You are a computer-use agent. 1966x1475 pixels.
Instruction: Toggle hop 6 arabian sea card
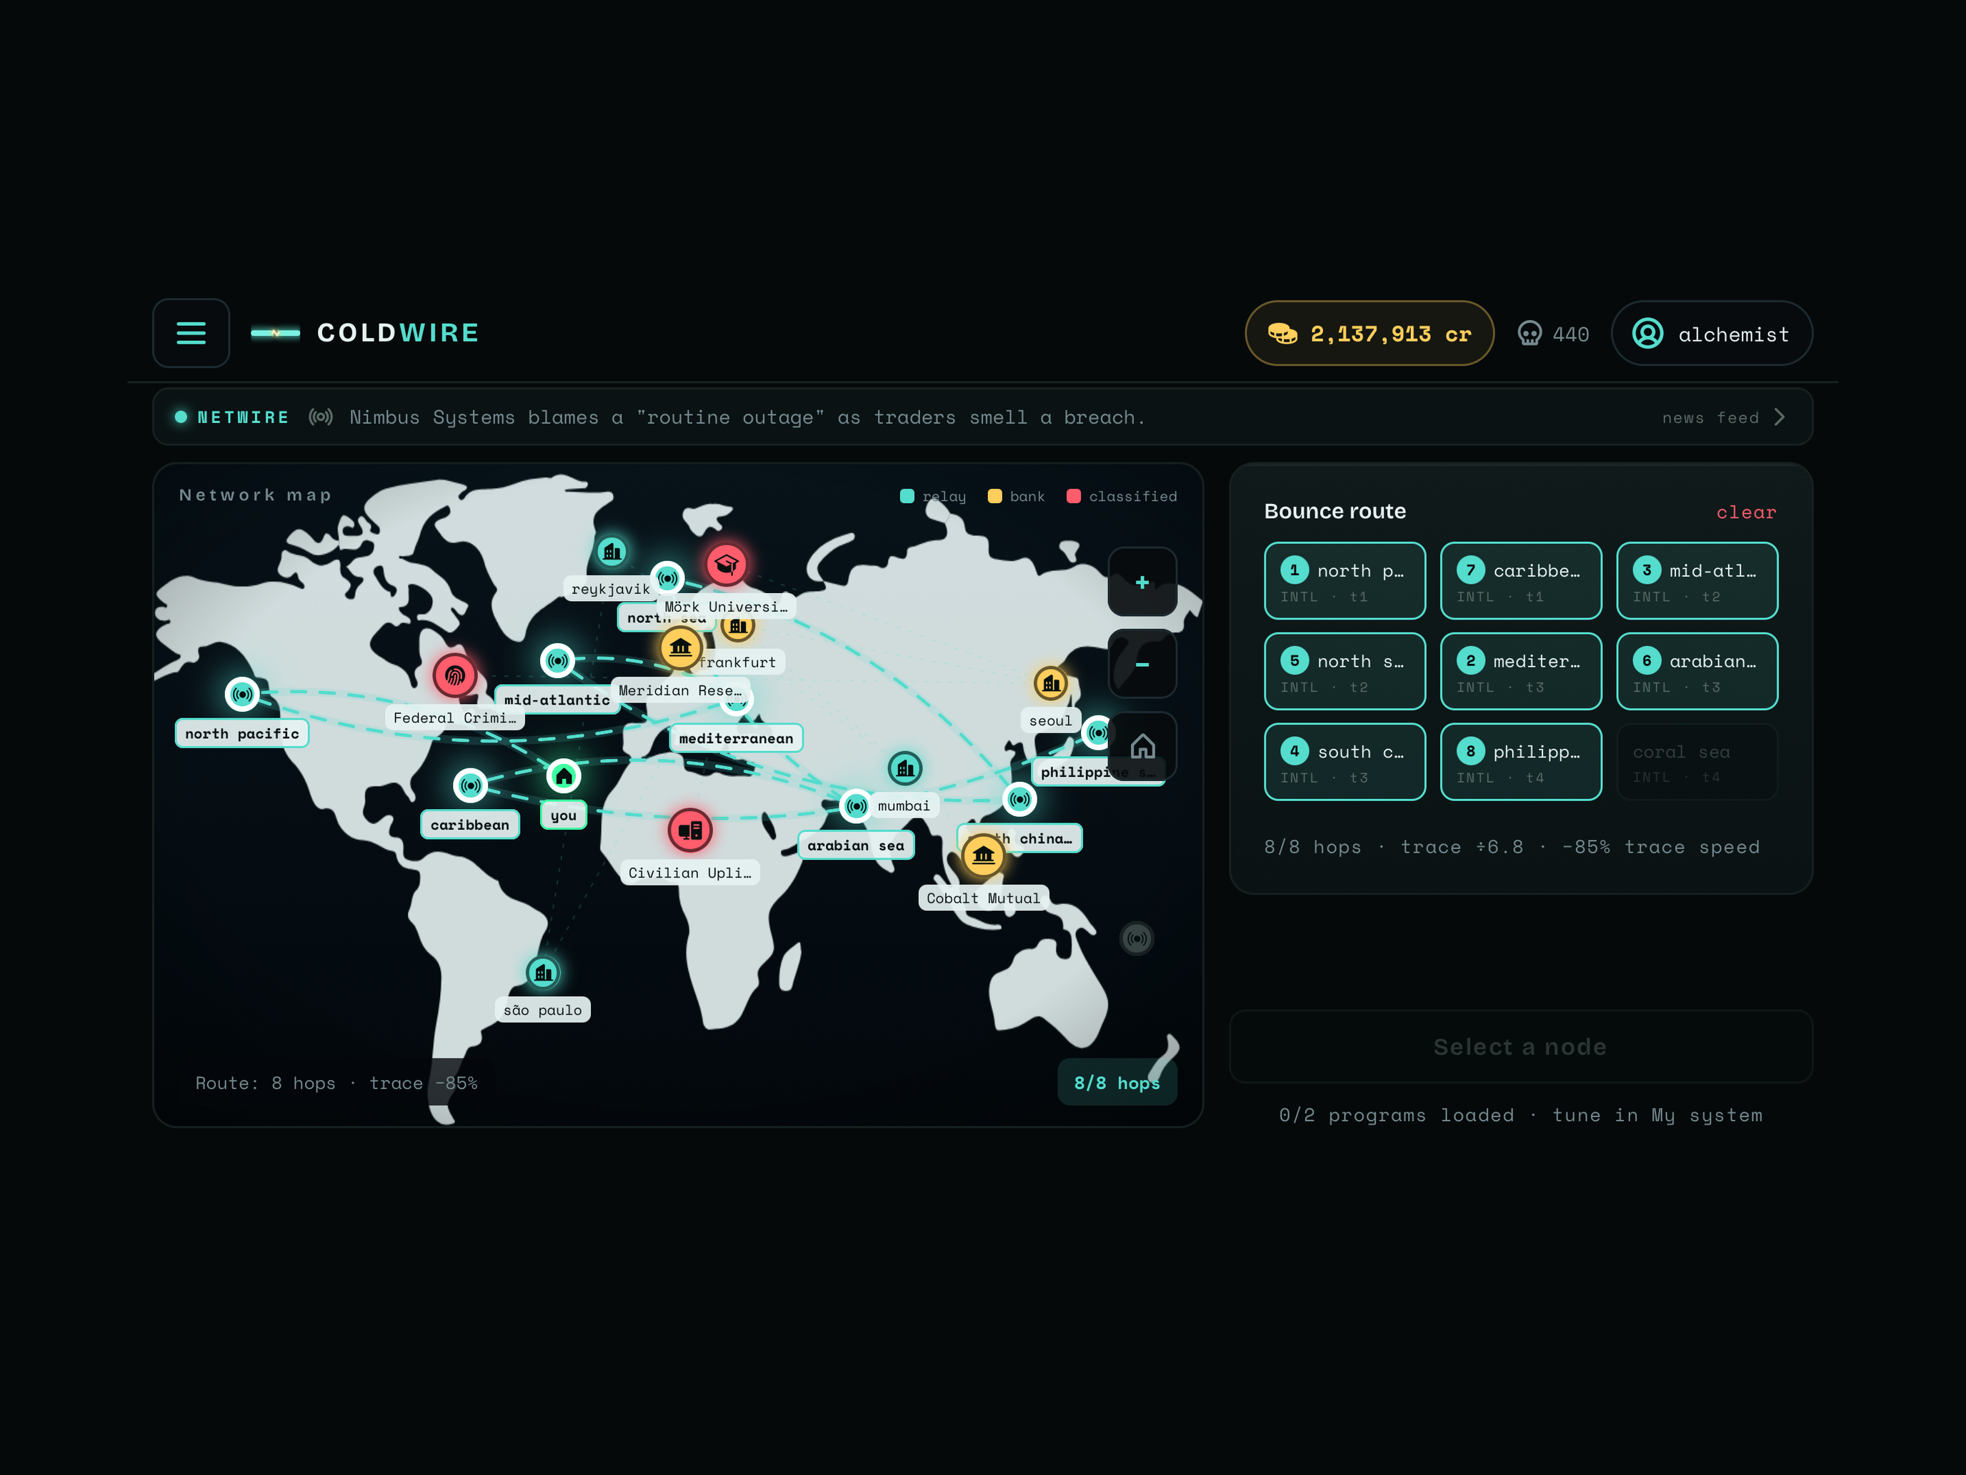coord(1697,671)
